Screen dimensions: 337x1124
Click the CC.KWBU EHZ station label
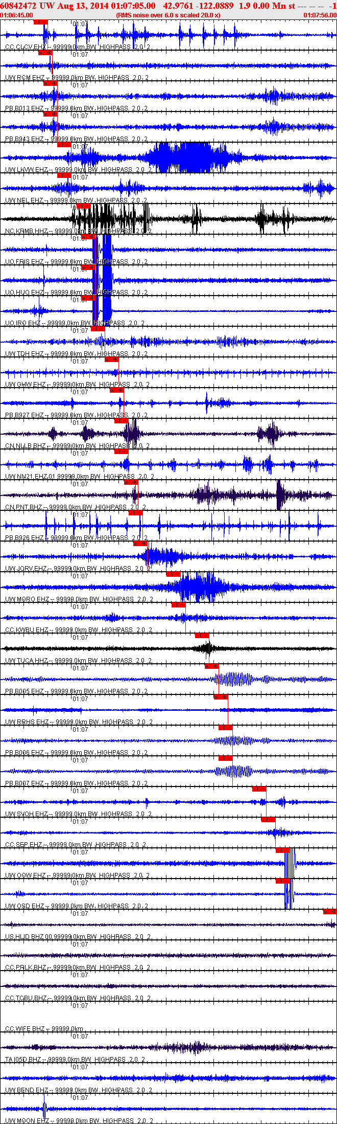(27, 630)
